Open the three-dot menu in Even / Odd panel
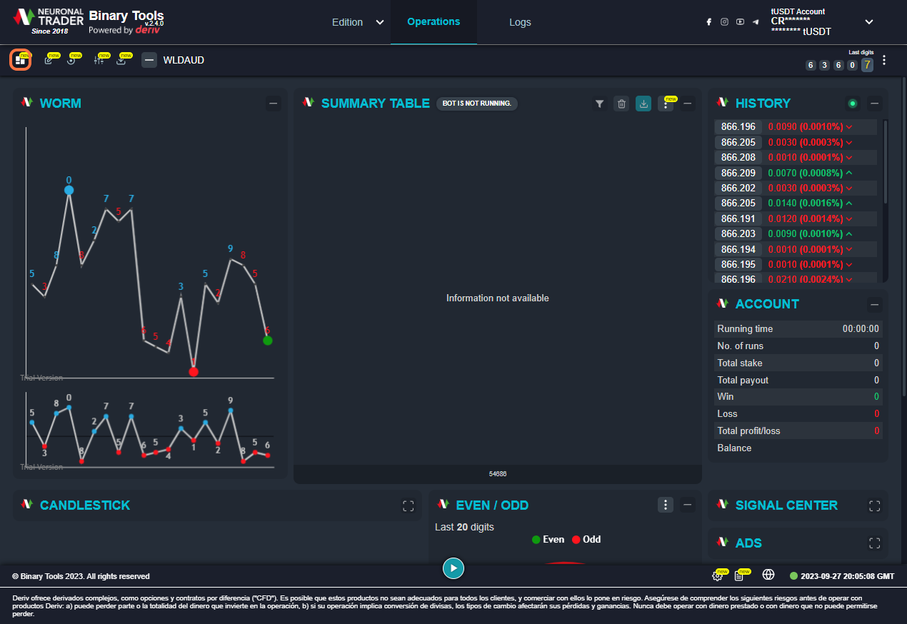 pos(666,505)
